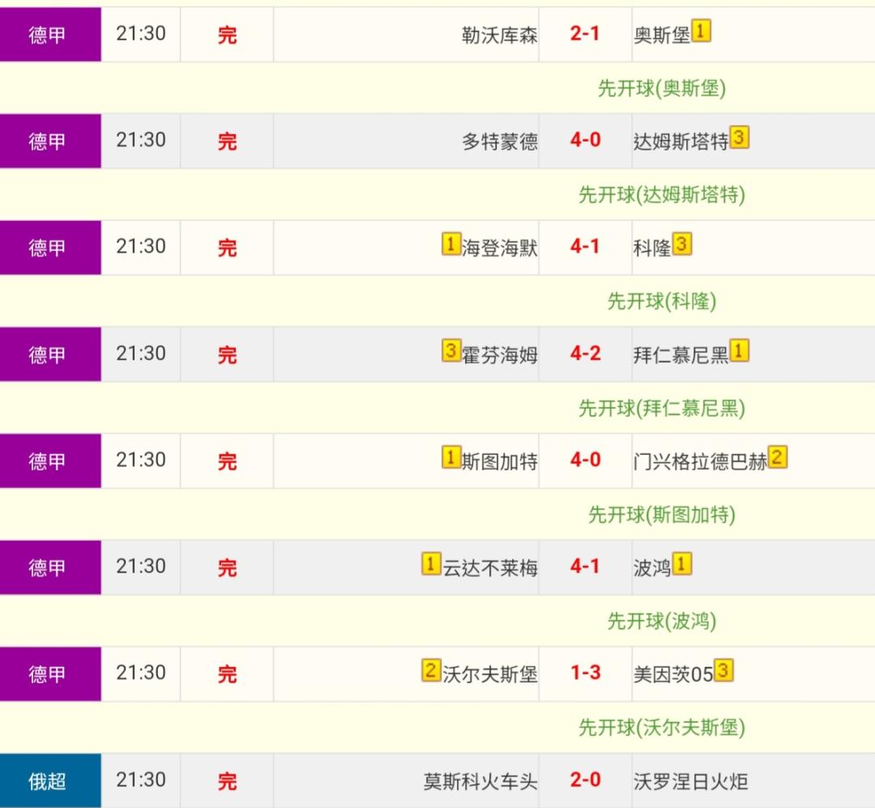Click the yellow card icon beside 奥斯堡
Screen dimensions: 875x808
(x=701, y=32)
